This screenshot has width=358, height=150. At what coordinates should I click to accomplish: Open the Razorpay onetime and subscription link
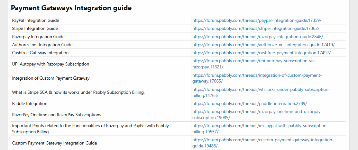(x=257, y=115)
